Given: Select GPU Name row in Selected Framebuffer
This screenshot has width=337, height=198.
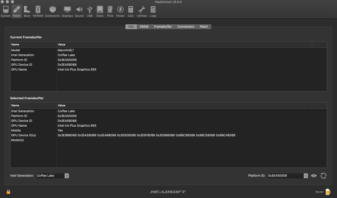Looking at the screenshot, I should point(168,126).
